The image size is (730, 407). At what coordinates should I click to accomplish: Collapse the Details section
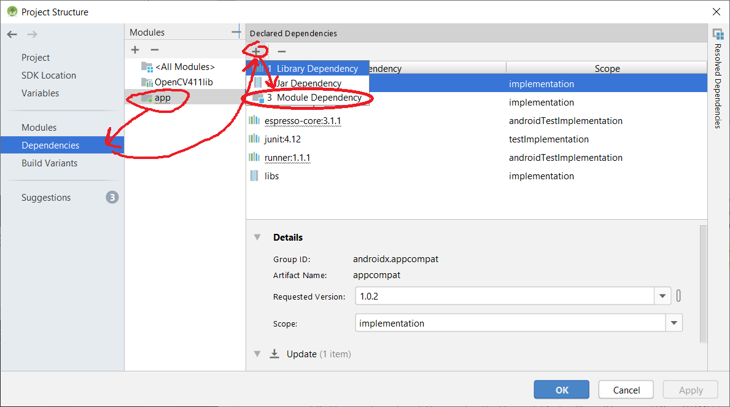(x=257, y=238)
